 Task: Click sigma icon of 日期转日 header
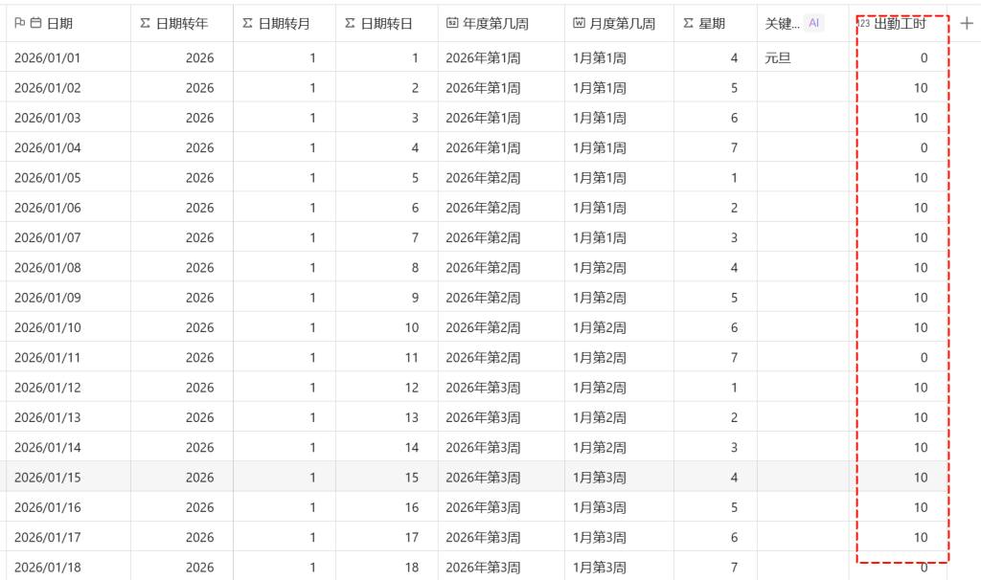(x=351, y=23)
